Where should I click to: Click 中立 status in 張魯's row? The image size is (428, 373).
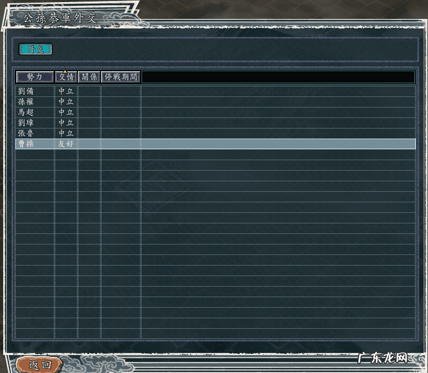tap(66, 133)
